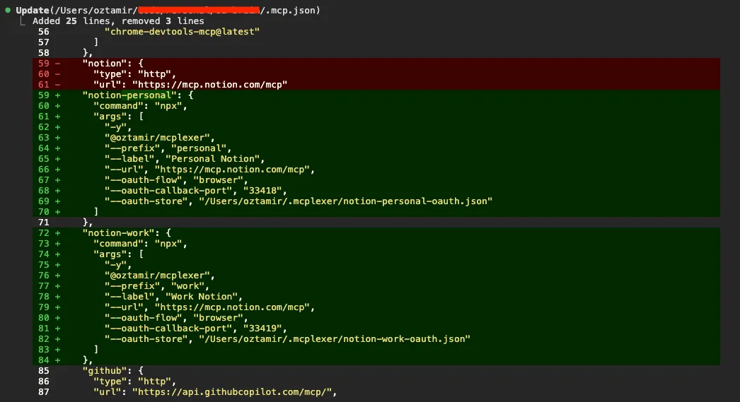Click the "--url" entry on line 79
Screen dimensions: 740x402
[x=209, y=307]
